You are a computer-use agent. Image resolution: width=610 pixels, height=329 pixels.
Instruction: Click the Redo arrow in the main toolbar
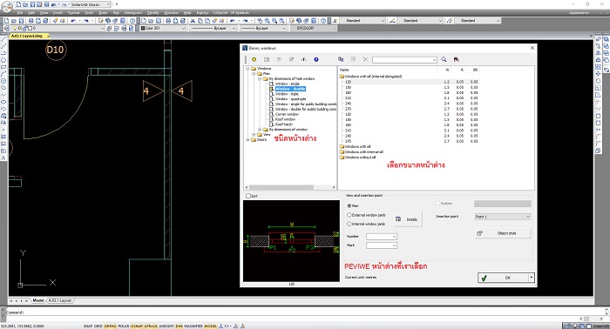coord(86,21)
